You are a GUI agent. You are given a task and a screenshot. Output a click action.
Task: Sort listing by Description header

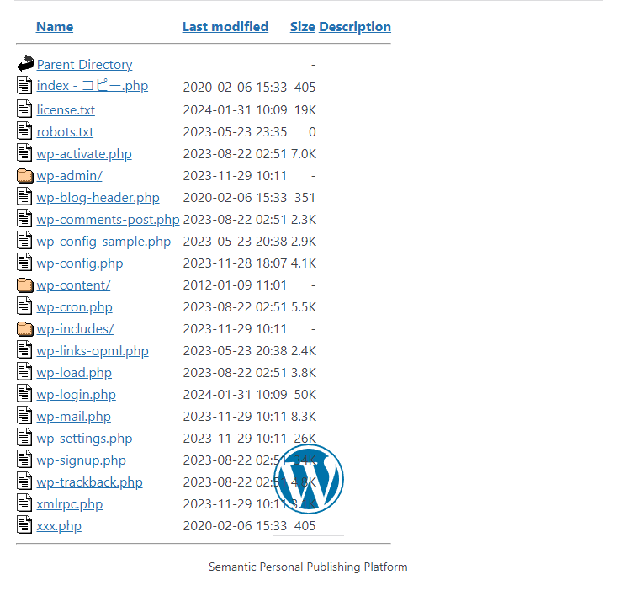point(355,27)
